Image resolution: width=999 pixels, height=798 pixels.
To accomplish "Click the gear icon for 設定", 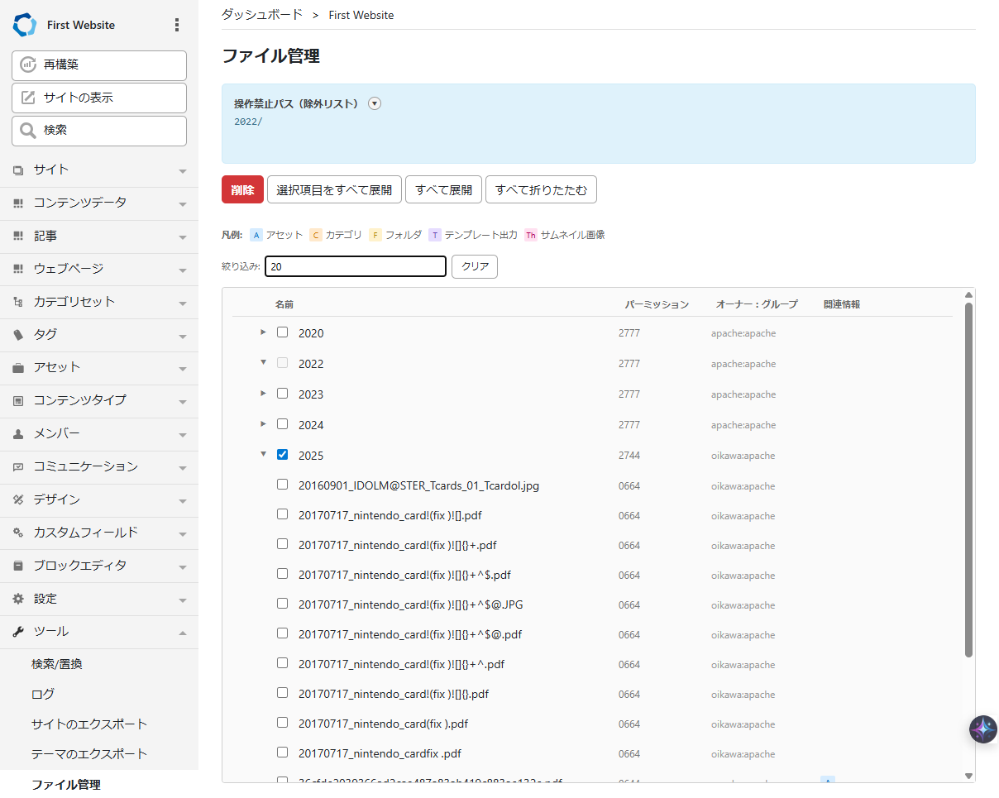I will tap(18, 599).
